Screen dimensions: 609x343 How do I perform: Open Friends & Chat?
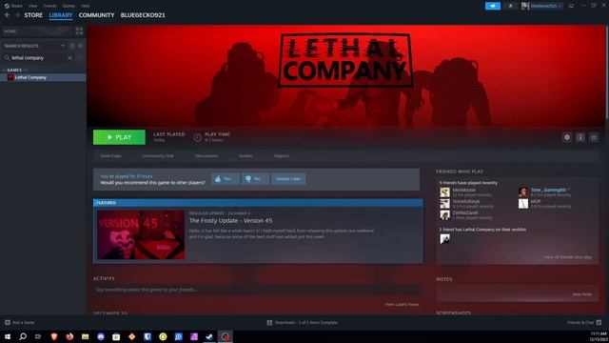click(584, 322)
